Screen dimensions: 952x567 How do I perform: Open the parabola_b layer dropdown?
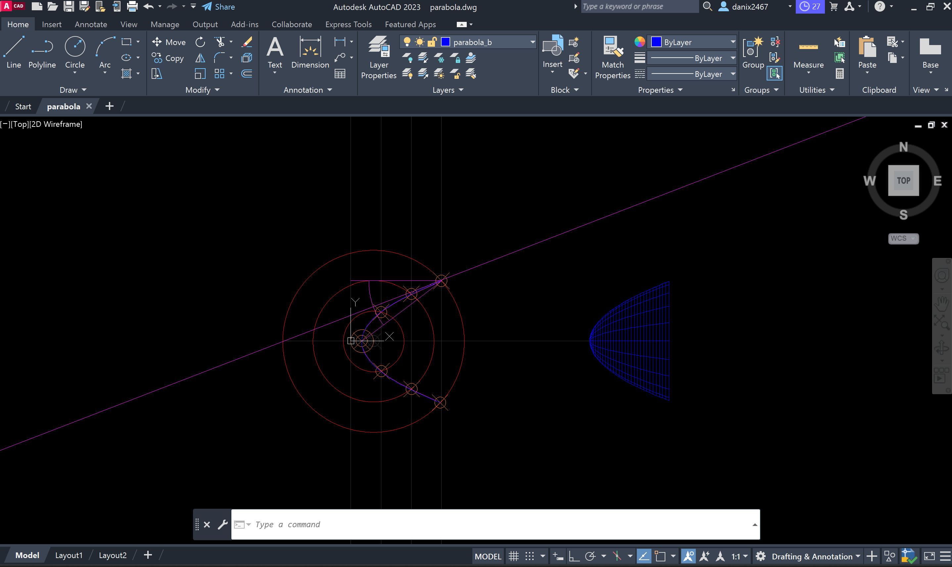click(x=532, y=42)
